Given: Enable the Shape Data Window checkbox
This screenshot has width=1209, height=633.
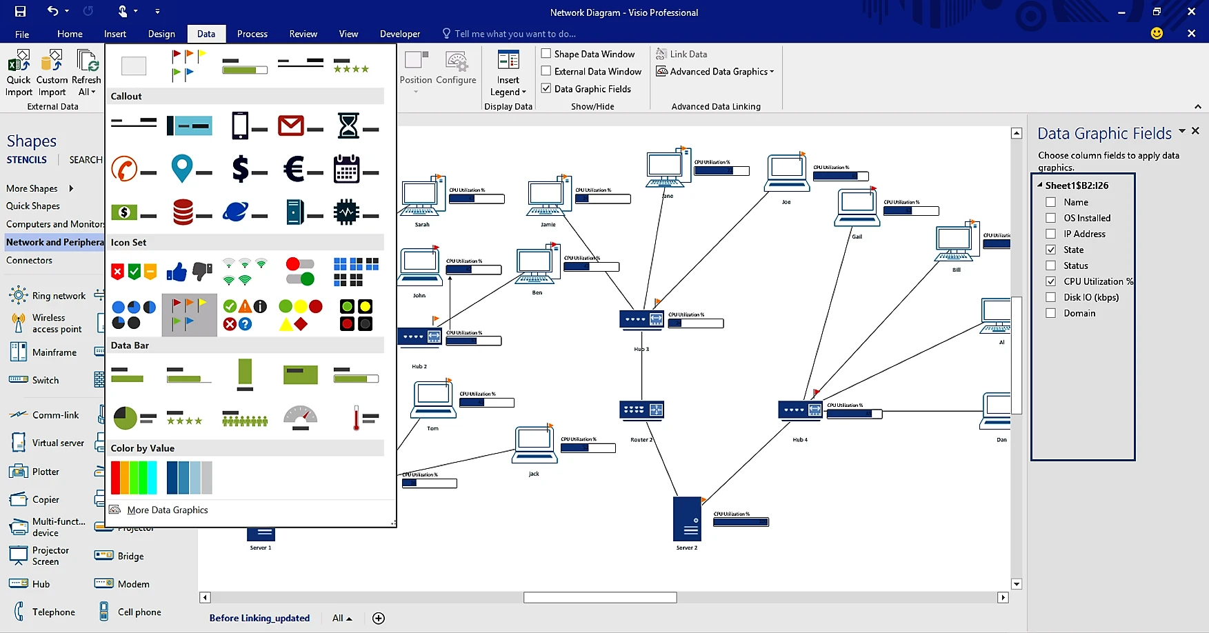Looking at the screenshot, I should tap(546, 54).
